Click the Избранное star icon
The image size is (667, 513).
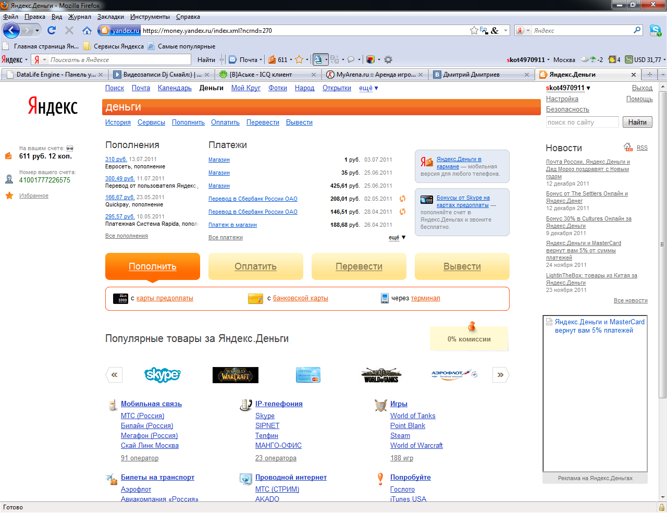click(9, 196)
